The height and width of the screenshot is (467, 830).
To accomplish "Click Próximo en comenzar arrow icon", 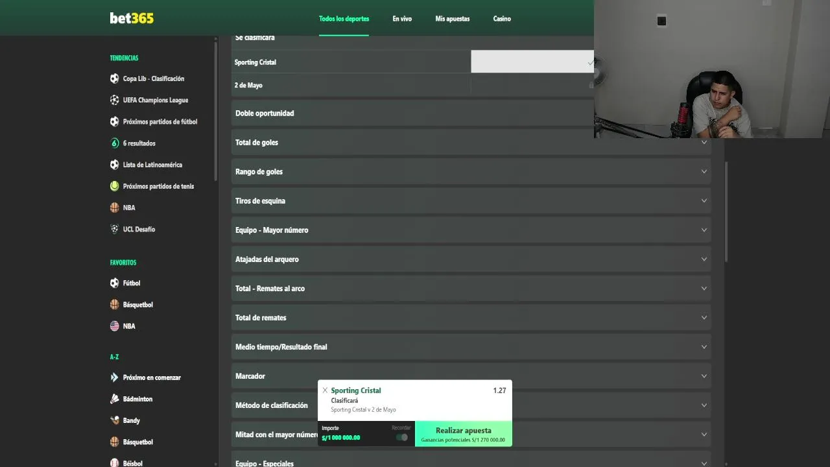I will [115, 377].
